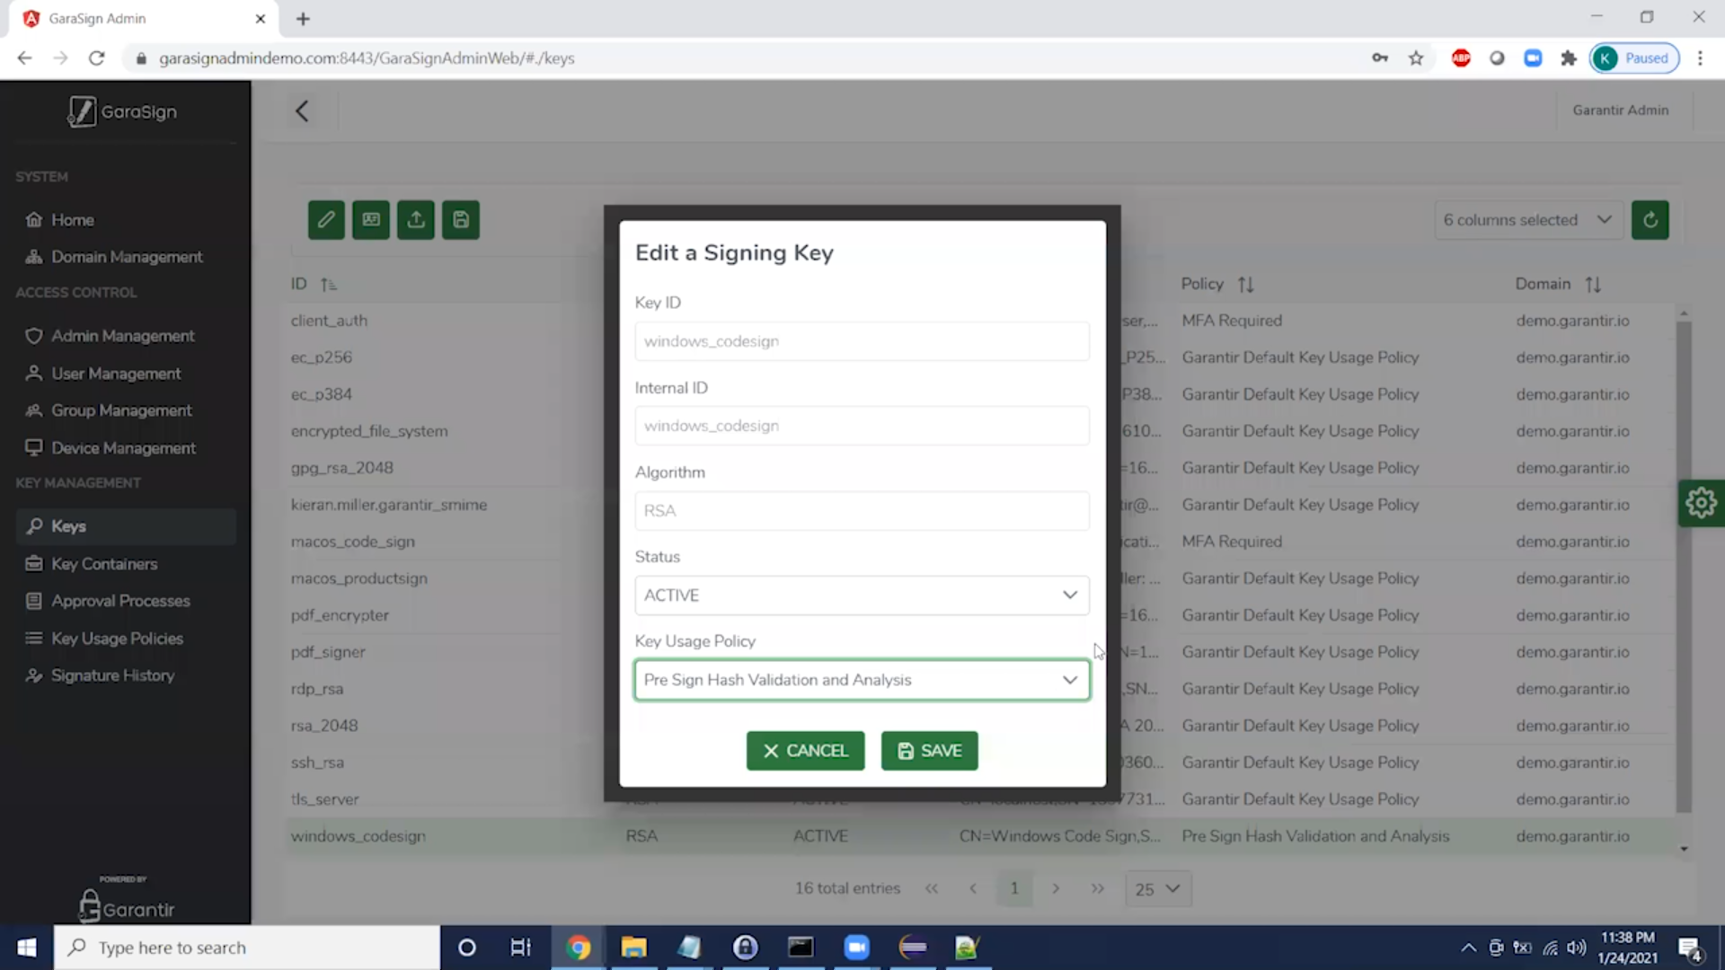
Task: Select Key Containers from the sidebar
Action: click(102, 563)
